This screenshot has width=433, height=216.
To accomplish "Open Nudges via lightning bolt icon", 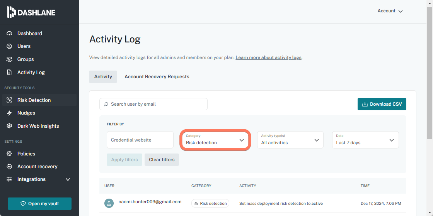I will coord(10,113).
